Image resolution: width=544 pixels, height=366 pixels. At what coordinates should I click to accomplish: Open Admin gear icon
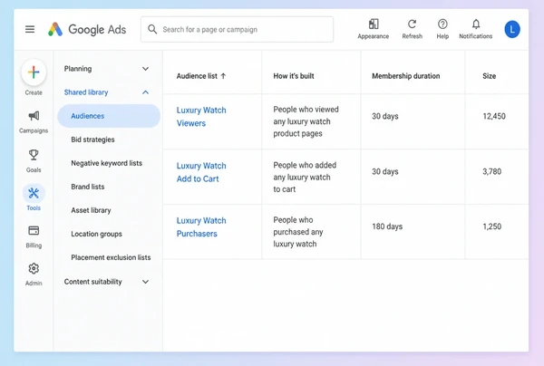34,268
